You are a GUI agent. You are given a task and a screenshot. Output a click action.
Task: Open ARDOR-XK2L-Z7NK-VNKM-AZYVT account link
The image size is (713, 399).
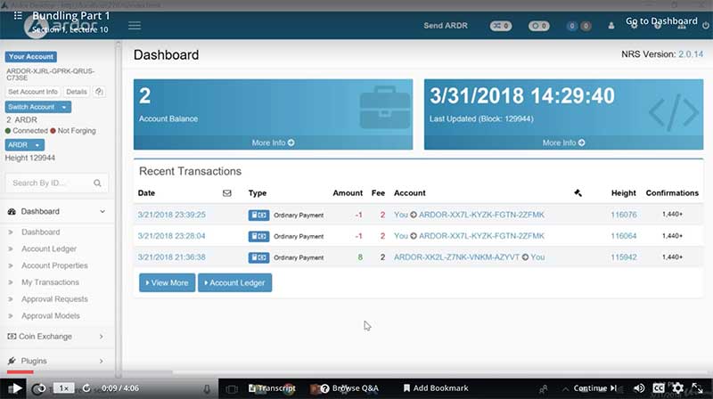click(456, 257)
